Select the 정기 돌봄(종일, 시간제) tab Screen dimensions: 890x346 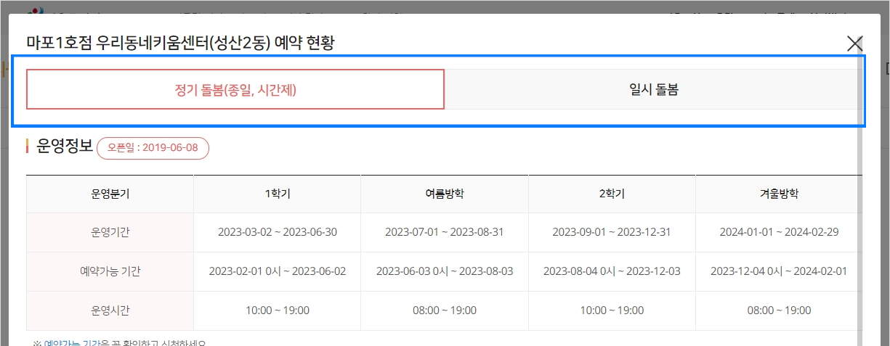(x=235, y=89)
